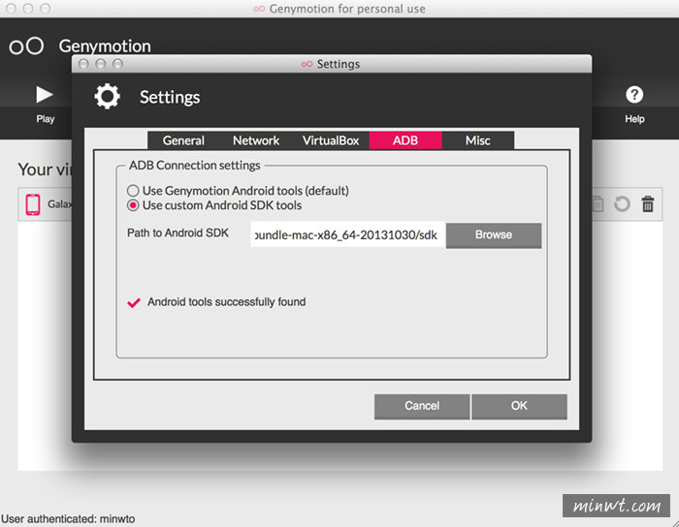Reset the device with circular arrow icon
Viewport: 679px width, 527px height.
[x=622, y=204]
